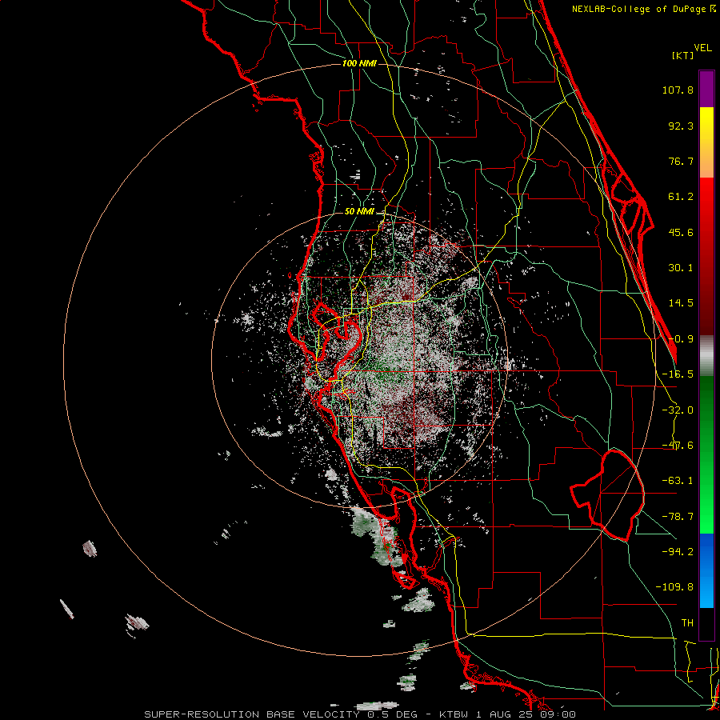Select the -0.9 velocity scale value
Image resolution: width=720 pixels, height=720 pixels.
pos(681,339)
